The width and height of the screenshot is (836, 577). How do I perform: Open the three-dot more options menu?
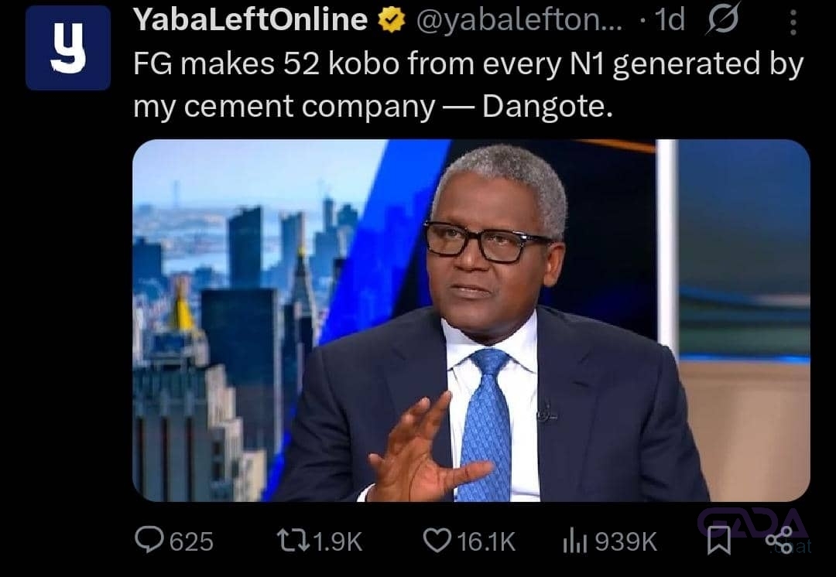[x=793, y=22]
